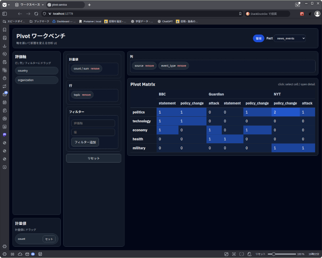Click the 評価軸 filter input field
This screenshot has width=322, height=258.
[93, 123]
